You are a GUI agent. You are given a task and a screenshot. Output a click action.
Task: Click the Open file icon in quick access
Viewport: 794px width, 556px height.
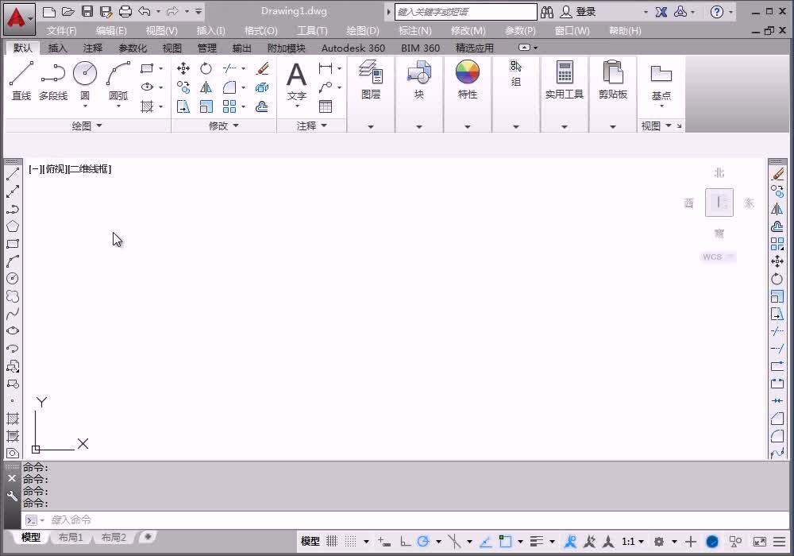[x=67, y=12]
